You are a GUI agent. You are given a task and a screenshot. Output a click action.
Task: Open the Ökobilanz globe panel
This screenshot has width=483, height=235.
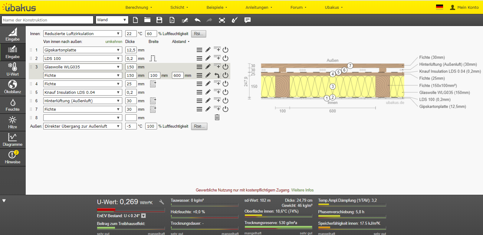tap(13, 87)
